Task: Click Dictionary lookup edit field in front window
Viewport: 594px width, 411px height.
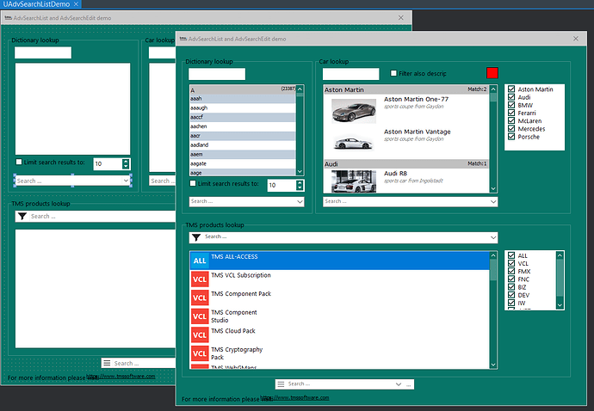Action: click(x=217, y=74)
